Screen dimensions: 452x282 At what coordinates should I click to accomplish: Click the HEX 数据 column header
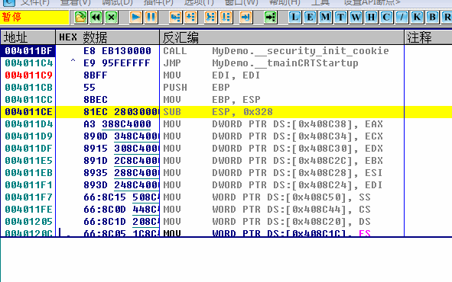tap(108, 37)
